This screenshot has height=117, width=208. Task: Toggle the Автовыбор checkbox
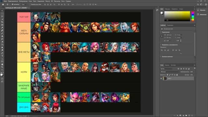(12, 4)
